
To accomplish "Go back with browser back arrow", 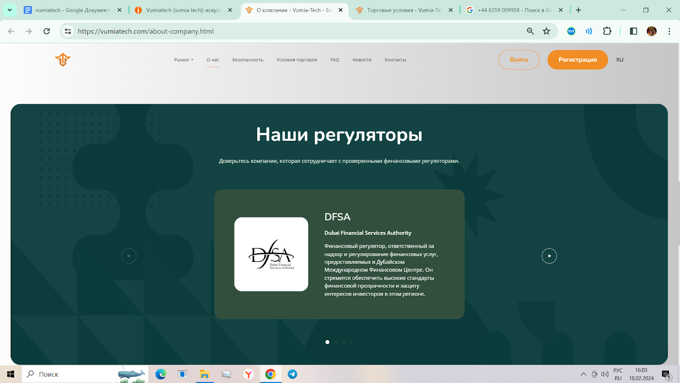I will (11, 31).
